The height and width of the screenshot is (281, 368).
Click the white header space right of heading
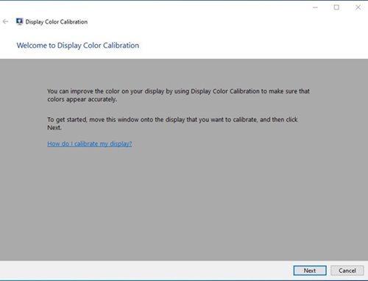(252, 46)
